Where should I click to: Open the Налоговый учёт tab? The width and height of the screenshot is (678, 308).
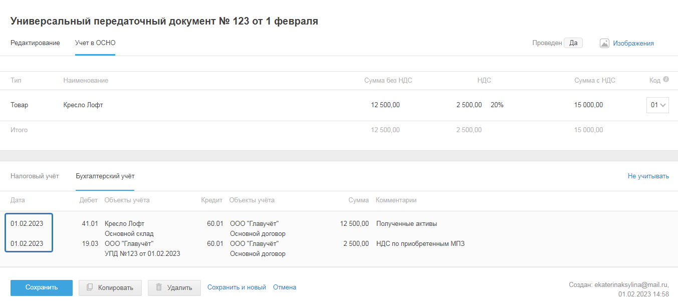[x=35, y=176]
